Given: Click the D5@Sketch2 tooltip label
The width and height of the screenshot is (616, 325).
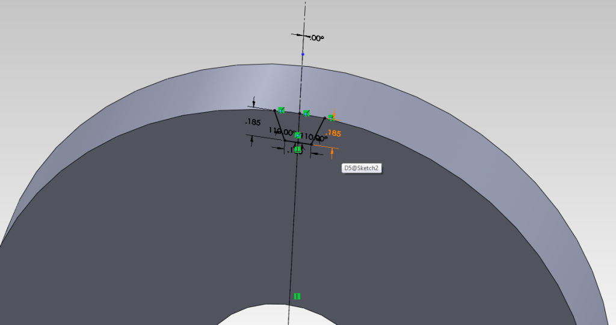Looking at the screenshot, I should (361, 168).
